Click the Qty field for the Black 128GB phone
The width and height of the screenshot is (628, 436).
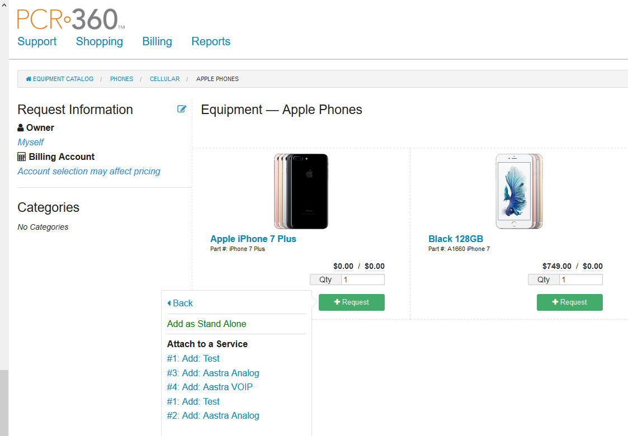coord(580,279)
